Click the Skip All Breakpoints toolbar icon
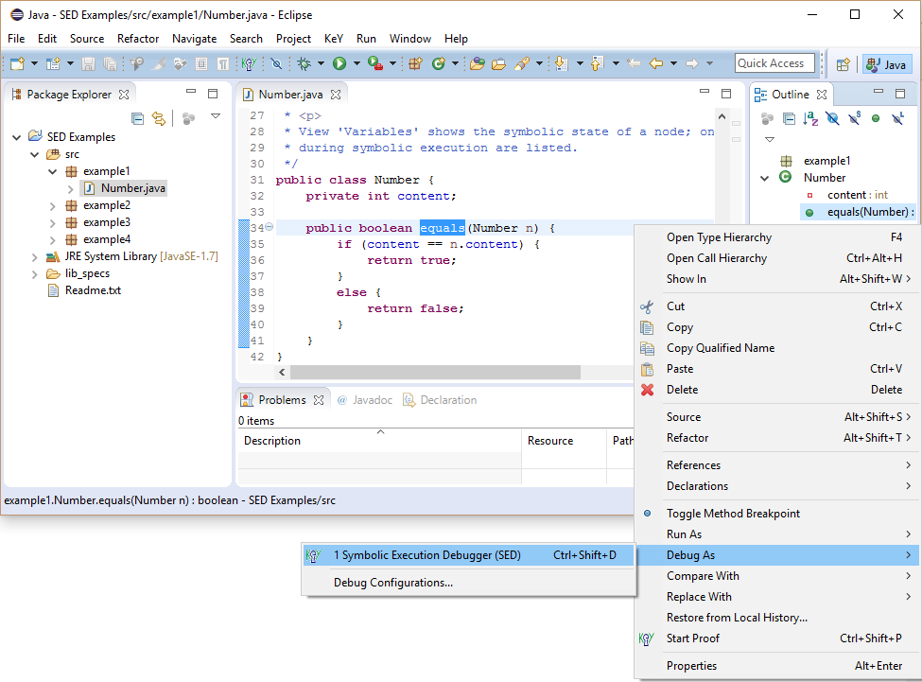The width and height of the screenshot is (922, 682). pos(276,63)
